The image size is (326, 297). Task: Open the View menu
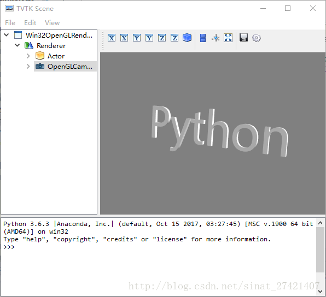tap(52, 22)
